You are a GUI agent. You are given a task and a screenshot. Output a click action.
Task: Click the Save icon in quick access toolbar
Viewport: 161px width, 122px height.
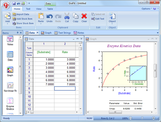(x=14, y=3)
